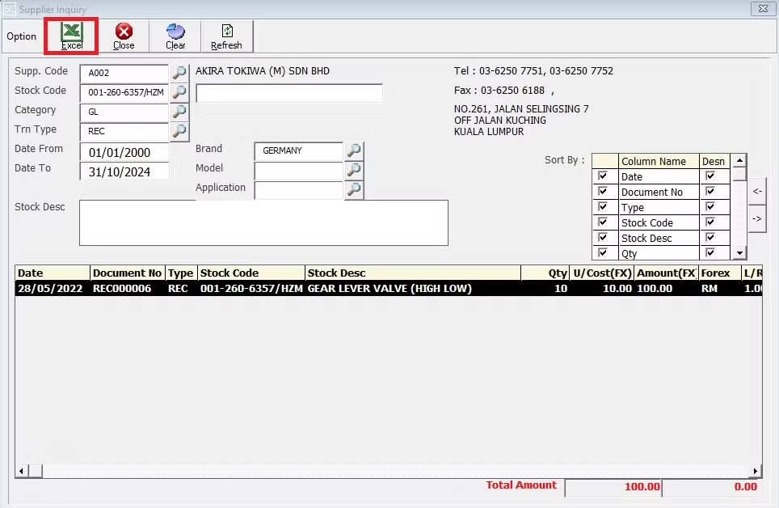Toggle Desn checkbox for Qty row

[710, 252]
